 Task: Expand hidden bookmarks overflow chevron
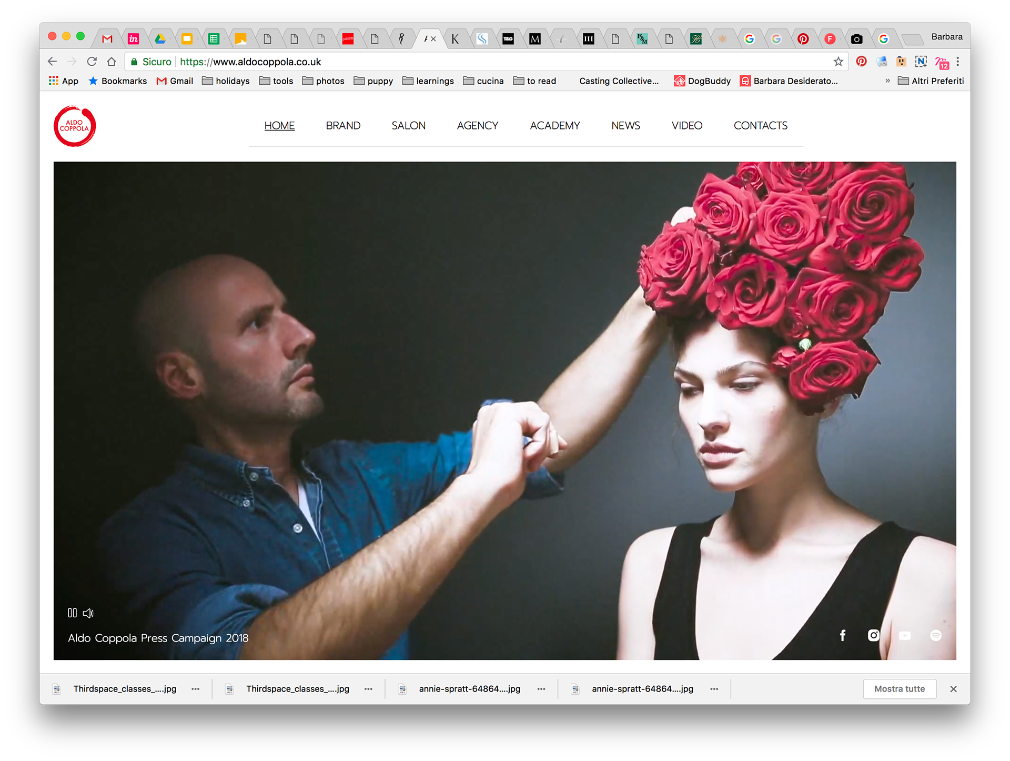point(887,81)
